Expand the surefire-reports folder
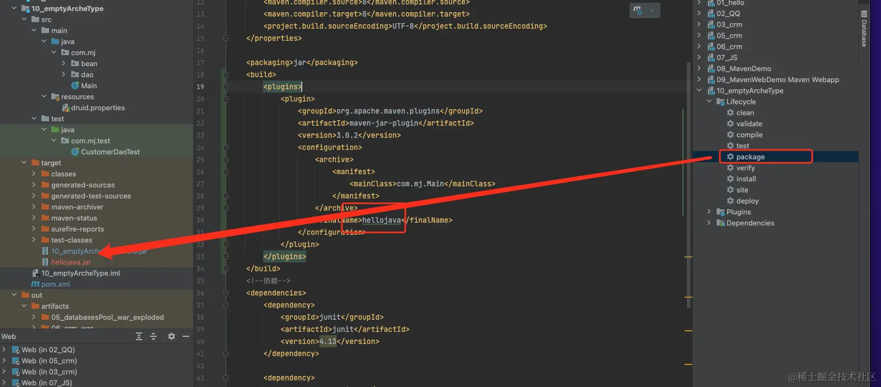Image resolution: width=881 pixels, height=387 pixels. [34, 229]
